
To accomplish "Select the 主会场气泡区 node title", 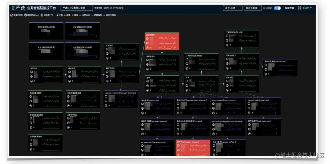I will tap(72, 115).
